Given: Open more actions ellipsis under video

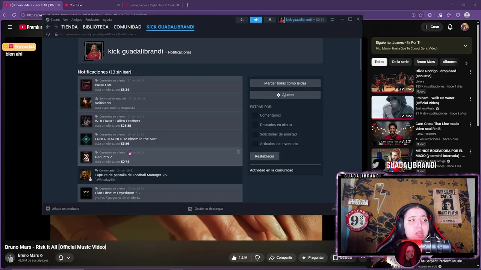Looking at the screenshot, I should pyautogui.click(x=363, y=258).
